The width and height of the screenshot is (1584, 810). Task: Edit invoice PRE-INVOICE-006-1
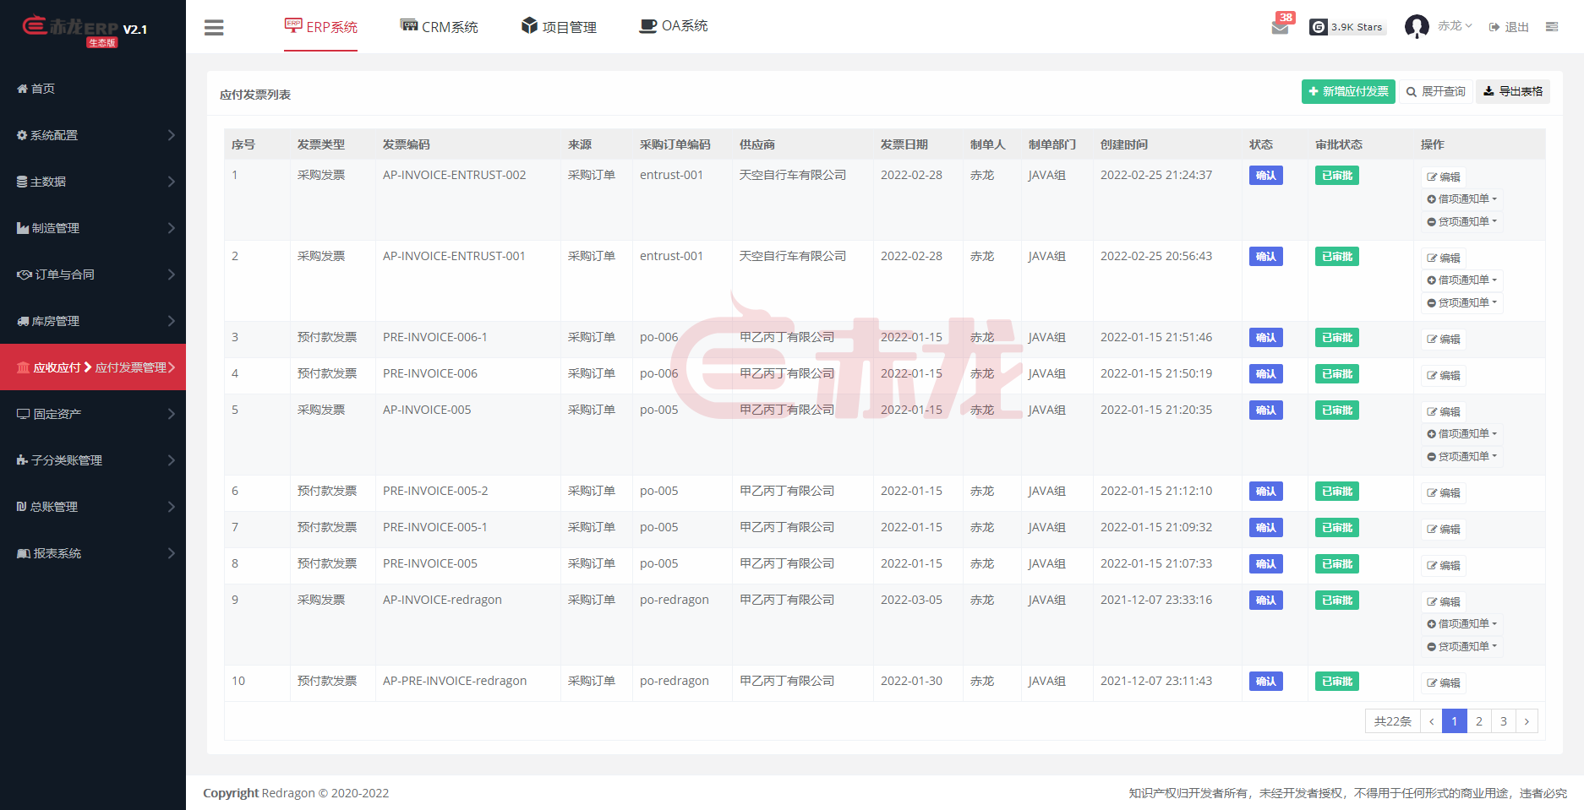pyautogui.click(x=1444, y=339)
